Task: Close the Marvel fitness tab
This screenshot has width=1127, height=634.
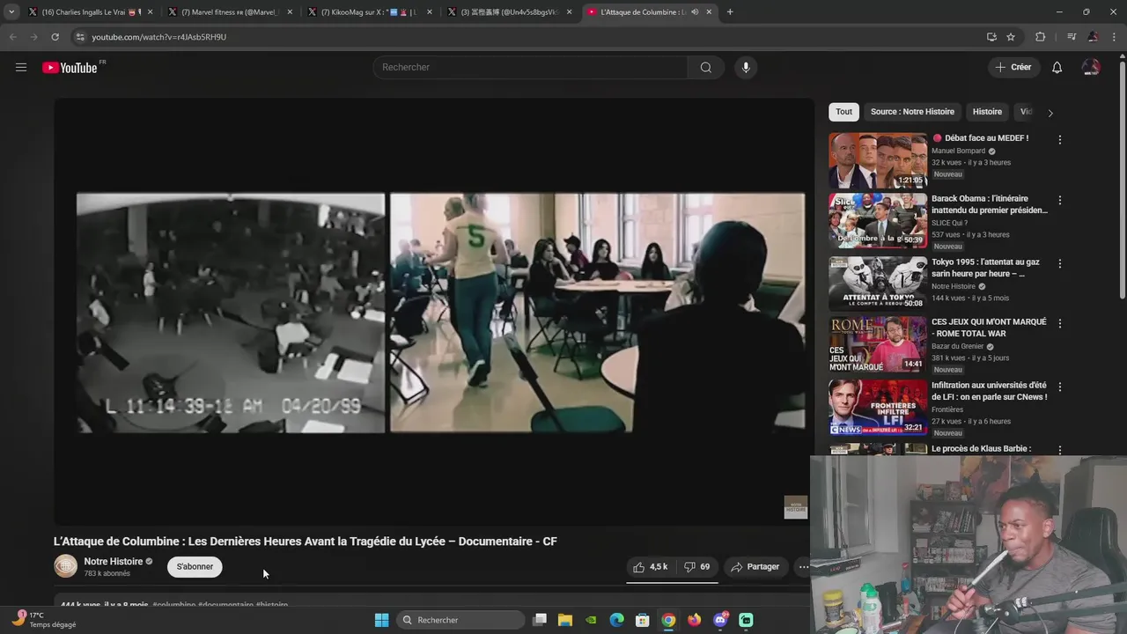Action: pos(290,12)
